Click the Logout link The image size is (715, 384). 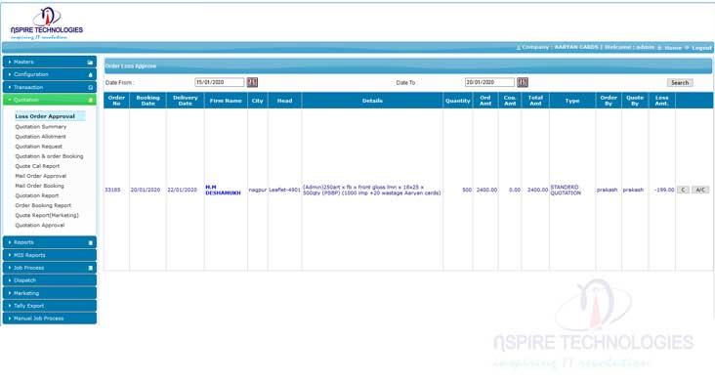(701, 48)
